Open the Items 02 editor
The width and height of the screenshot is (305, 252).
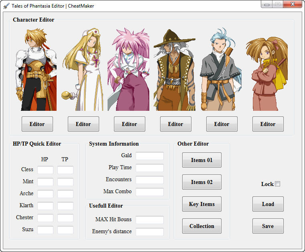pyautogui.click(x=201, y=182)
